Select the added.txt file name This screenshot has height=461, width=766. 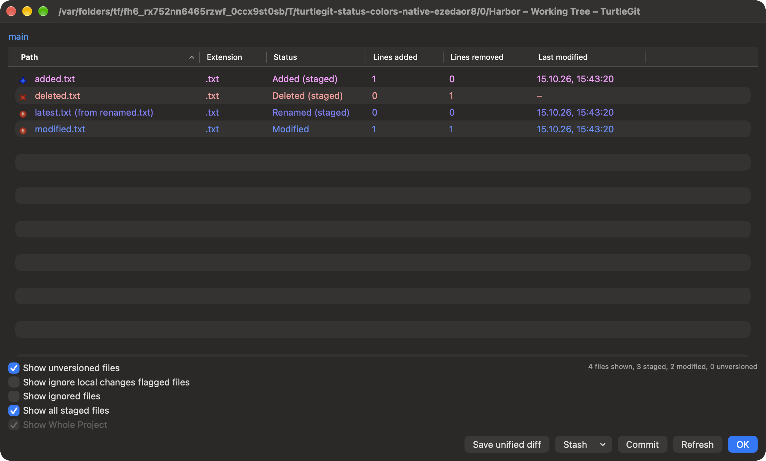click(55, 79)
